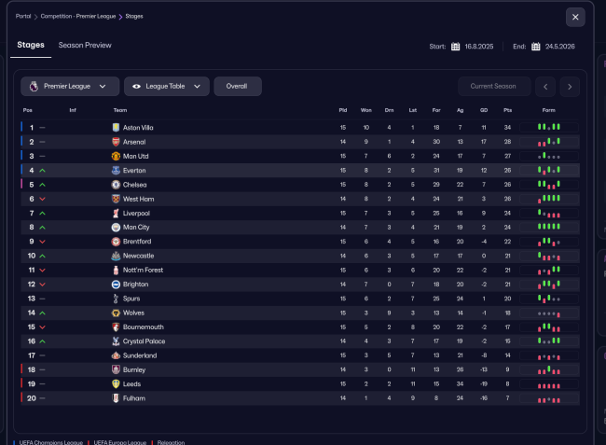Click the Aston Villa club crest icon

pyautogui.click(x=116, y=128)
